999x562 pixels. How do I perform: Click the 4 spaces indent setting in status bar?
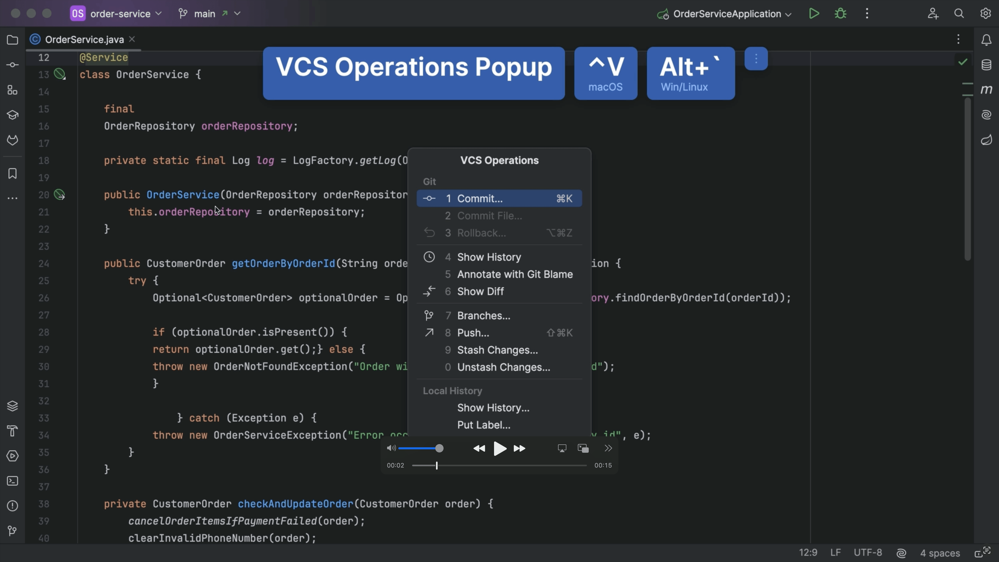[x=940, y=553]
